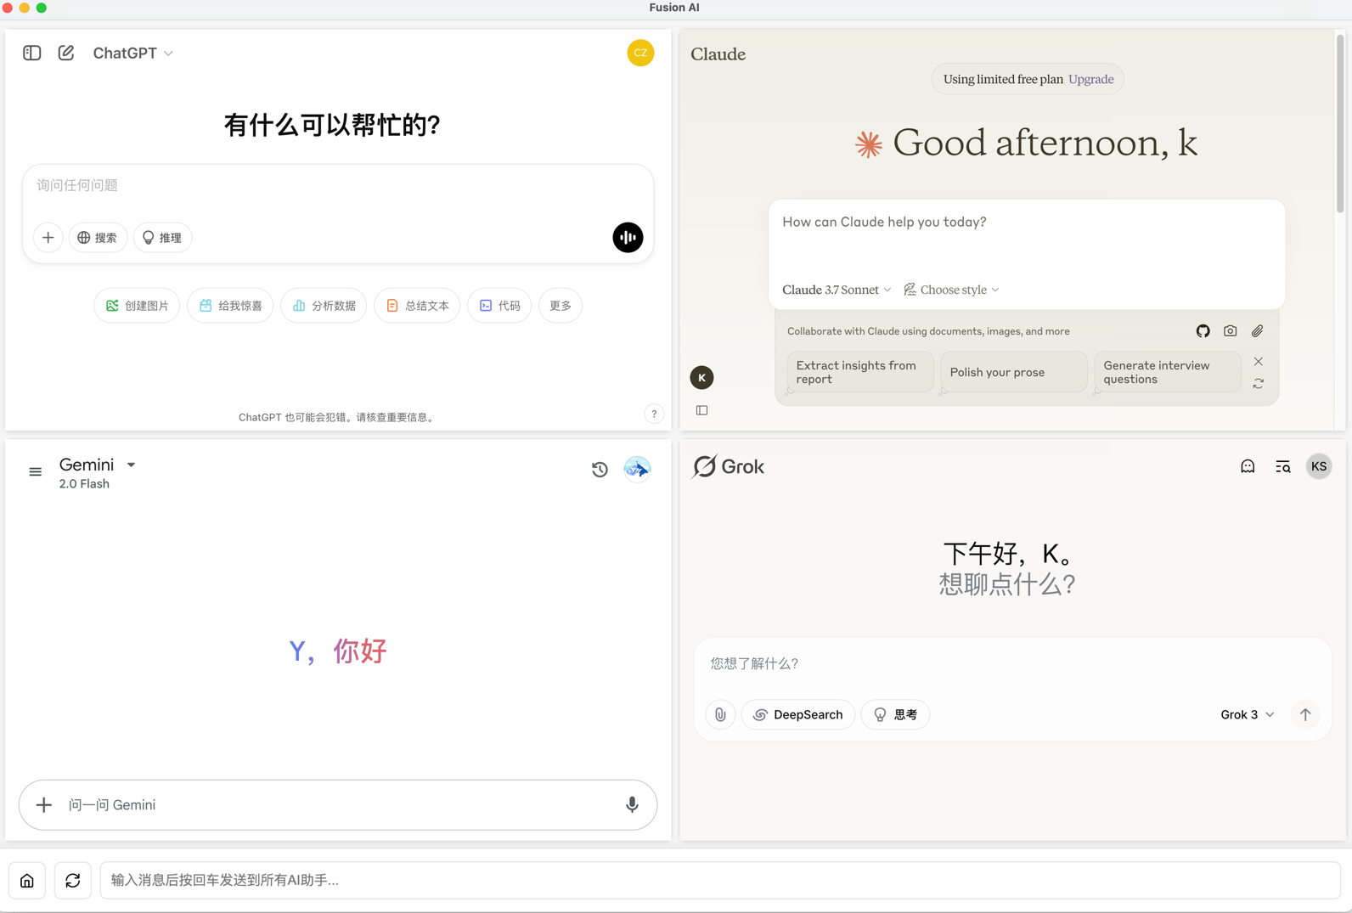The height and width of the screenshot is (913, 1352).
Task: Choose the 给我惊喜 suggestion
Action: 230,306
